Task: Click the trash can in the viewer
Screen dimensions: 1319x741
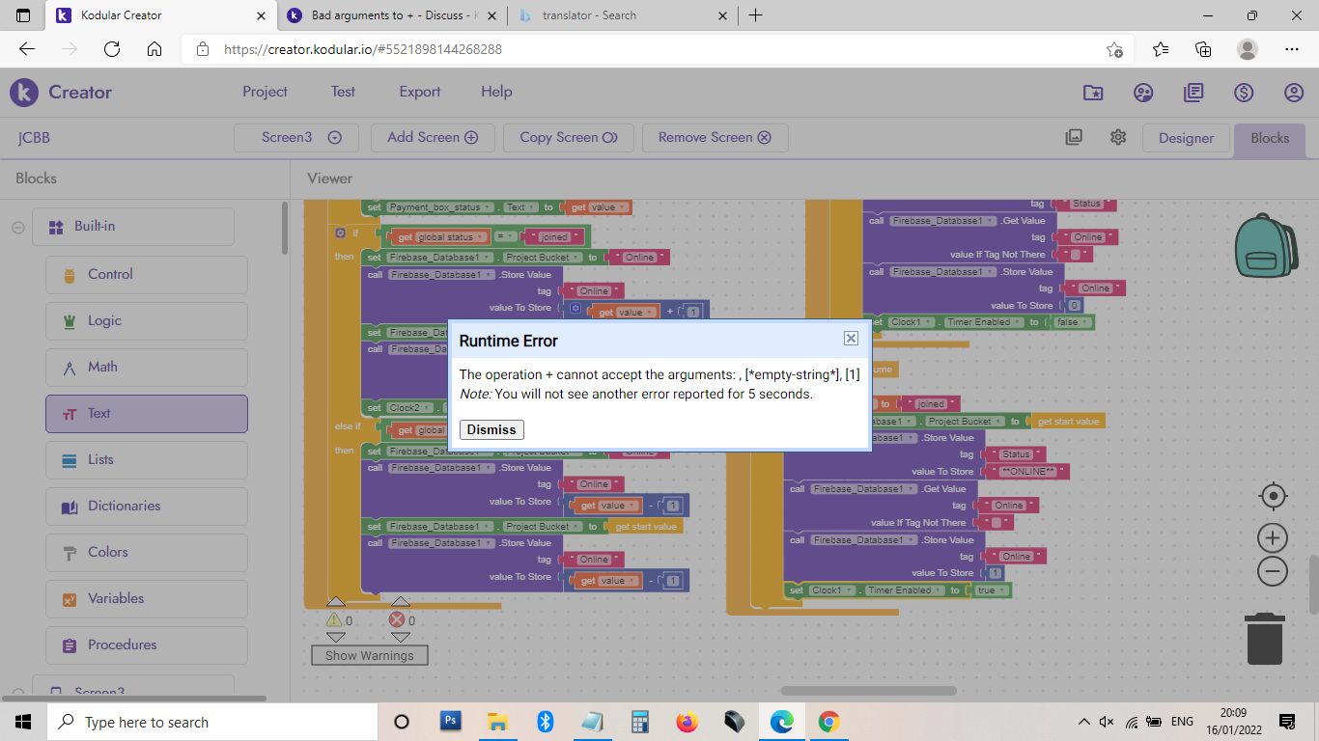Action: (1264, 639)
